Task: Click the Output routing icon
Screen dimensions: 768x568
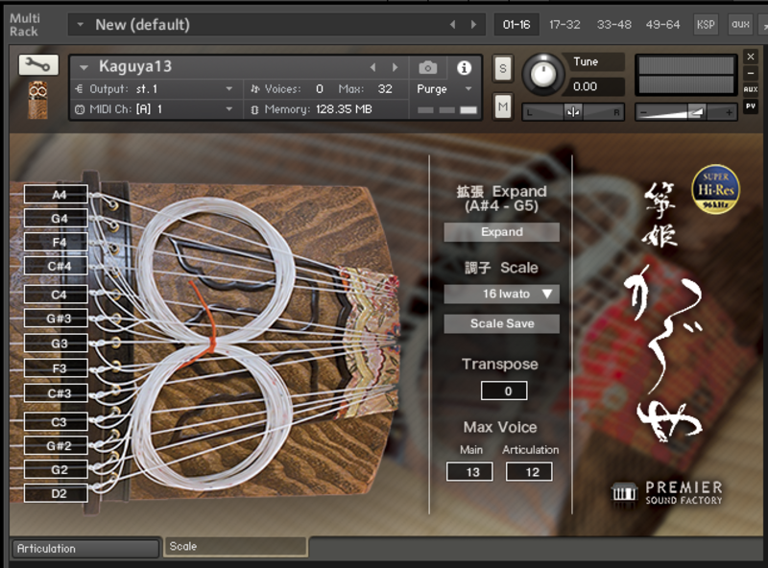Action: (79, 89)
